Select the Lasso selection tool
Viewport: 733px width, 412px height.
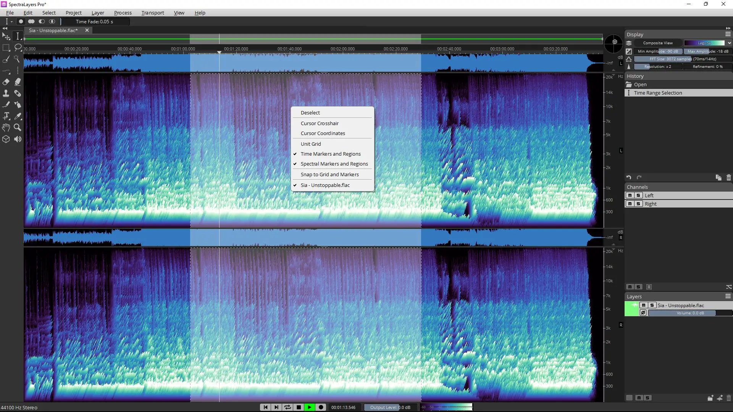click(18, 48)
